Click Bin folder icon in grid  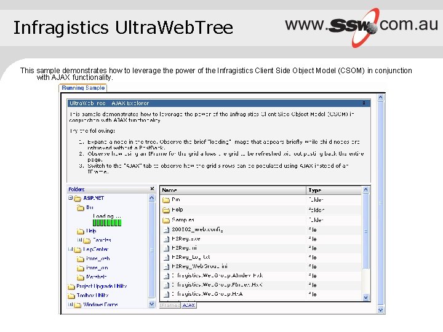pyautogui.click(x=166, y=200)
